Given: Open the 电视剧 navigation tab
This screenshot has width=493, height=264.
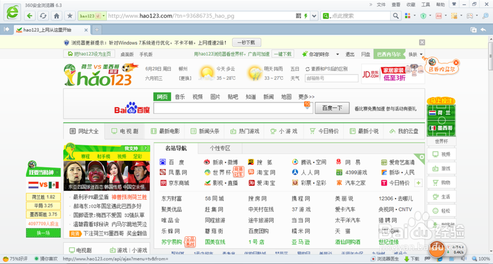Looking at the screenshot, I should [125, 131].
